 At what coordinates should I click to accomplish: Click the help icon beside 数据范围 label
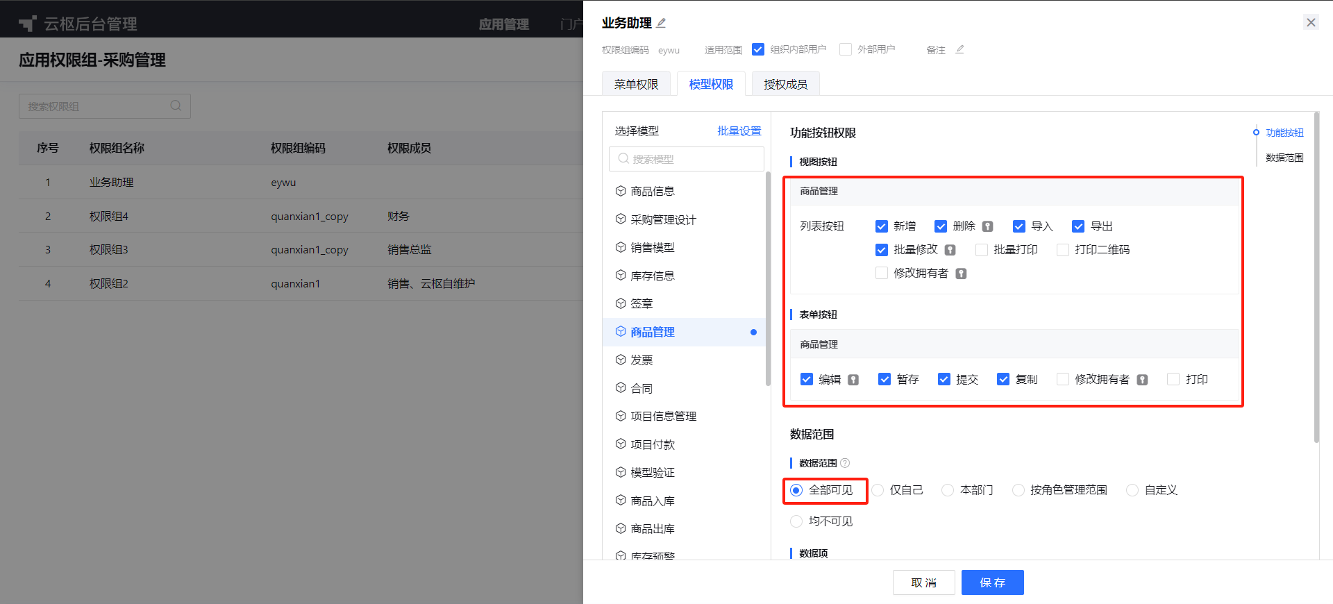click(x=845, y=463)
